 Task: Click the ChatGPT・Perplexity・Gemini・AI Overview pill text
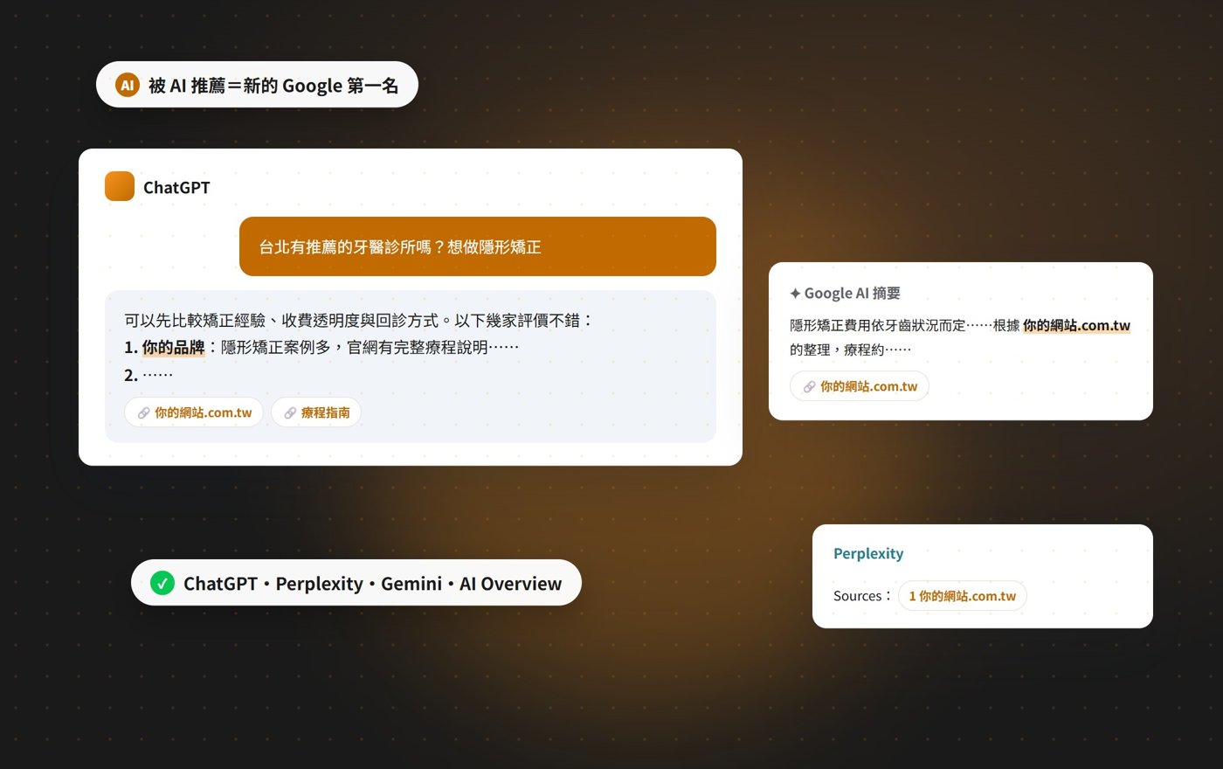tap(372, 584)
